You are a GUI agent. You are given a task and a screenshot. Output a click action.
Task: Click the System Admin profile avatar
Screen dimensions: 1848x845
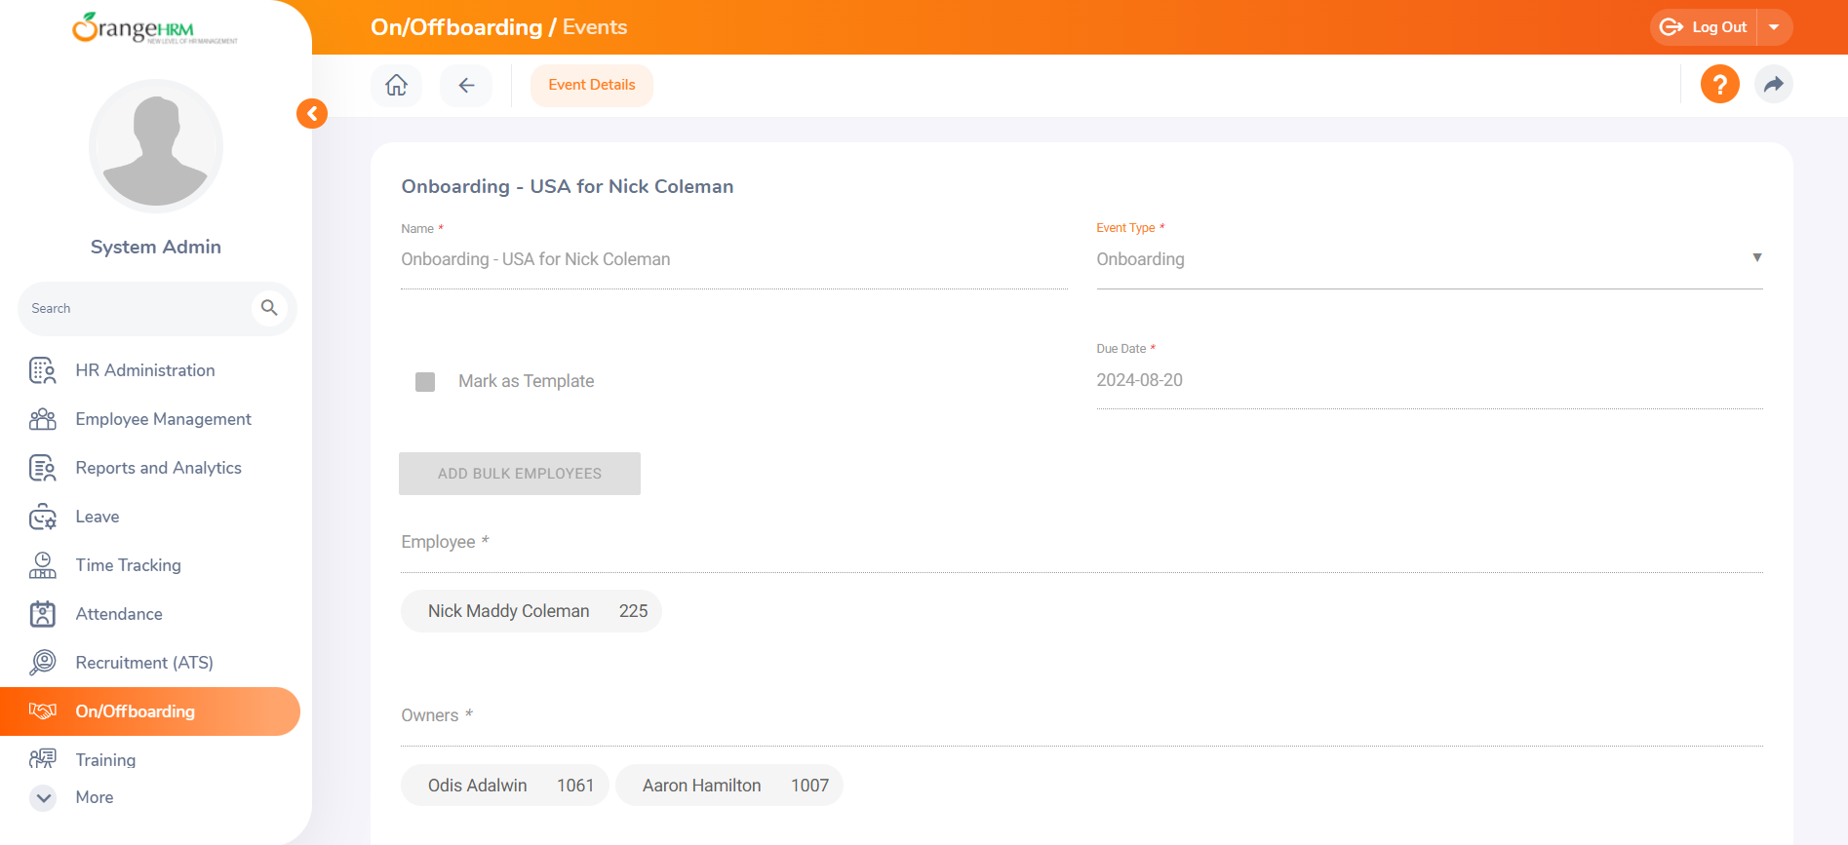coord(156,146)
